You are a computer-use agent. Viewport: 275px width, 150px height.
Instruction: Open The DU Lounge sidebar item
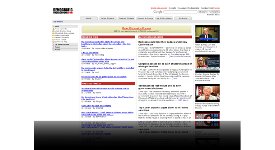pos(61,40)
